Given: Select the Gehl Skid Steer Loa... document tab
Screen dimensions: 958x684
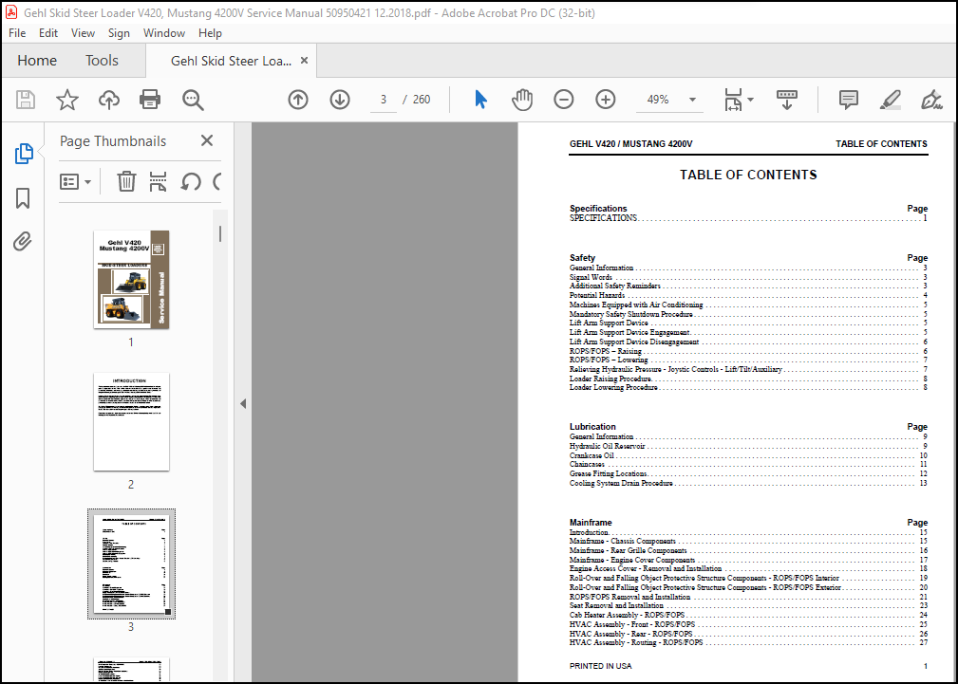Looking at the screenshot, I should pyautogui.click(x=231, y=61).
